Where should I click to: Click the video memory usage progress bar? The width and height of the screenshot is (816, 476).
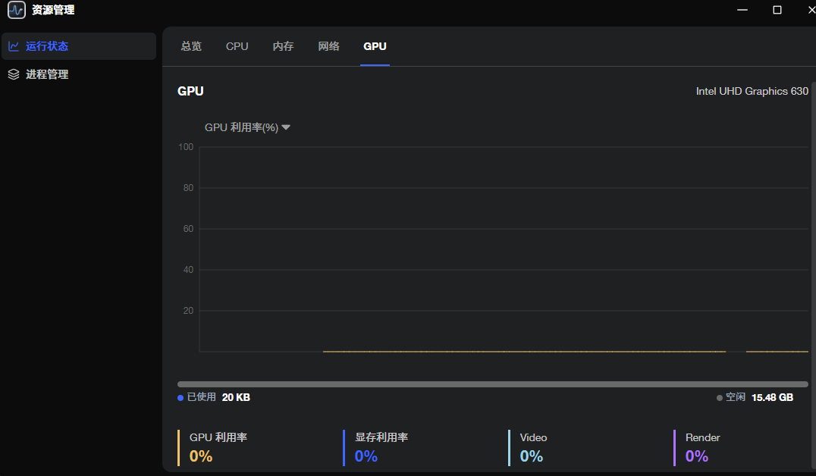tap(492, 384)
